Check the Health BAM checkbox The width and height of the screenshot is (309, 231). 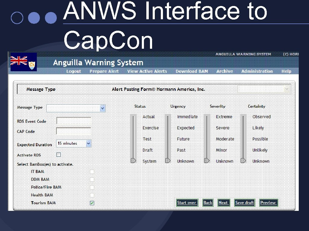92,195
